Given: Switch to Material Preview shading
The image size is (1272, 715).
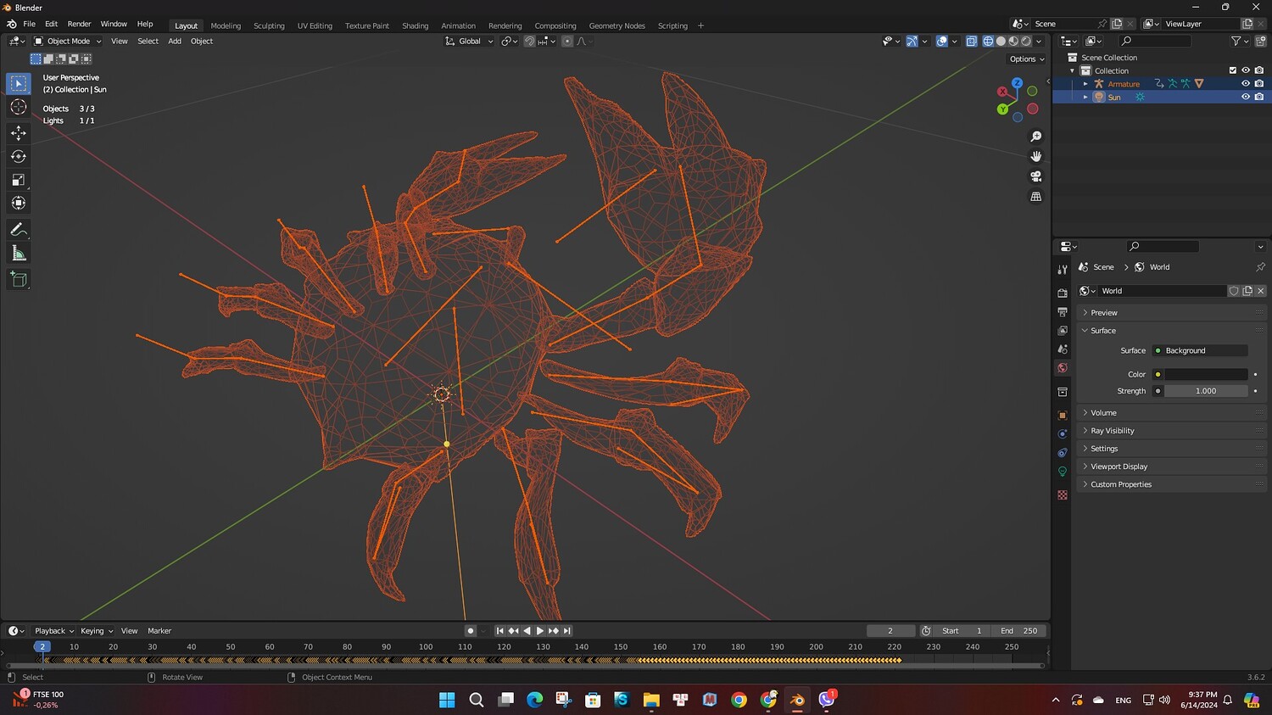Looking at the screenshot, I should (x=1013, y=41).
